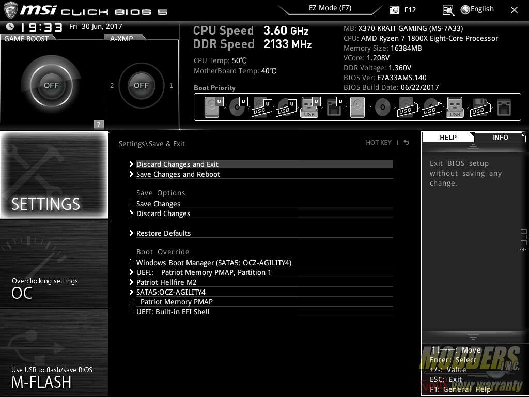This screenshot has height=397, width=529.
Task: Click the floppy USB boot priority icon
Action: (x=480, y=108)
